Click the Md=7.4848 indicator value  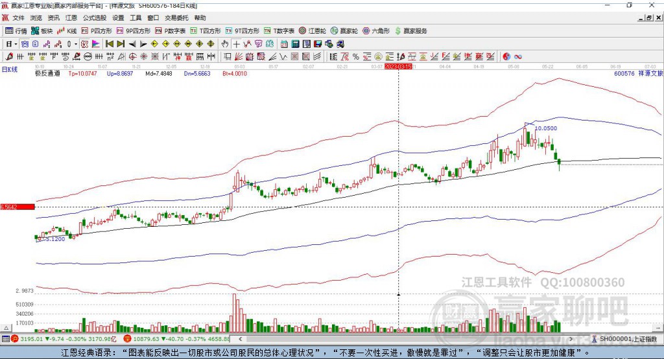pyautogui.click(x=159, y=73)
